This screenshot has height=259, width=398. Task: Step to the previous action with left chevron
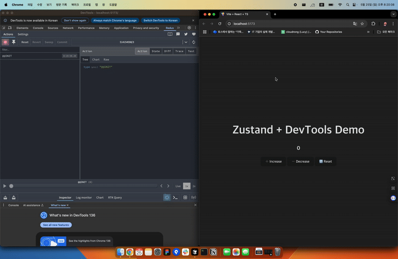click(x=161, y=186)
